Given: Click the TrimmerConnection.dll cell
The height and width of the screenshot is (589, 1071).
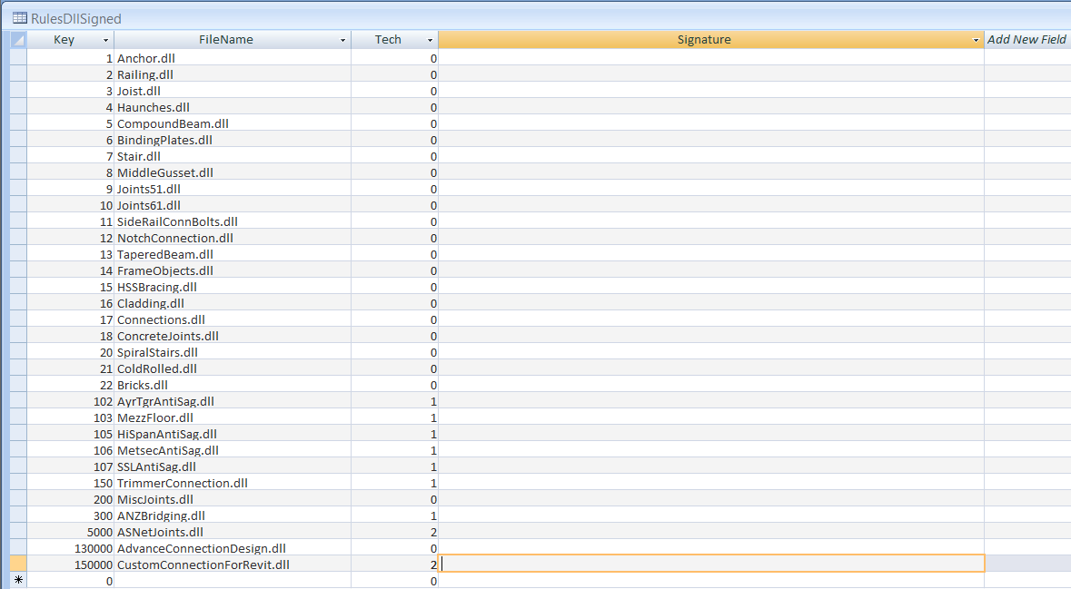Looking at the screenshot, I should [x=233, y=483].
